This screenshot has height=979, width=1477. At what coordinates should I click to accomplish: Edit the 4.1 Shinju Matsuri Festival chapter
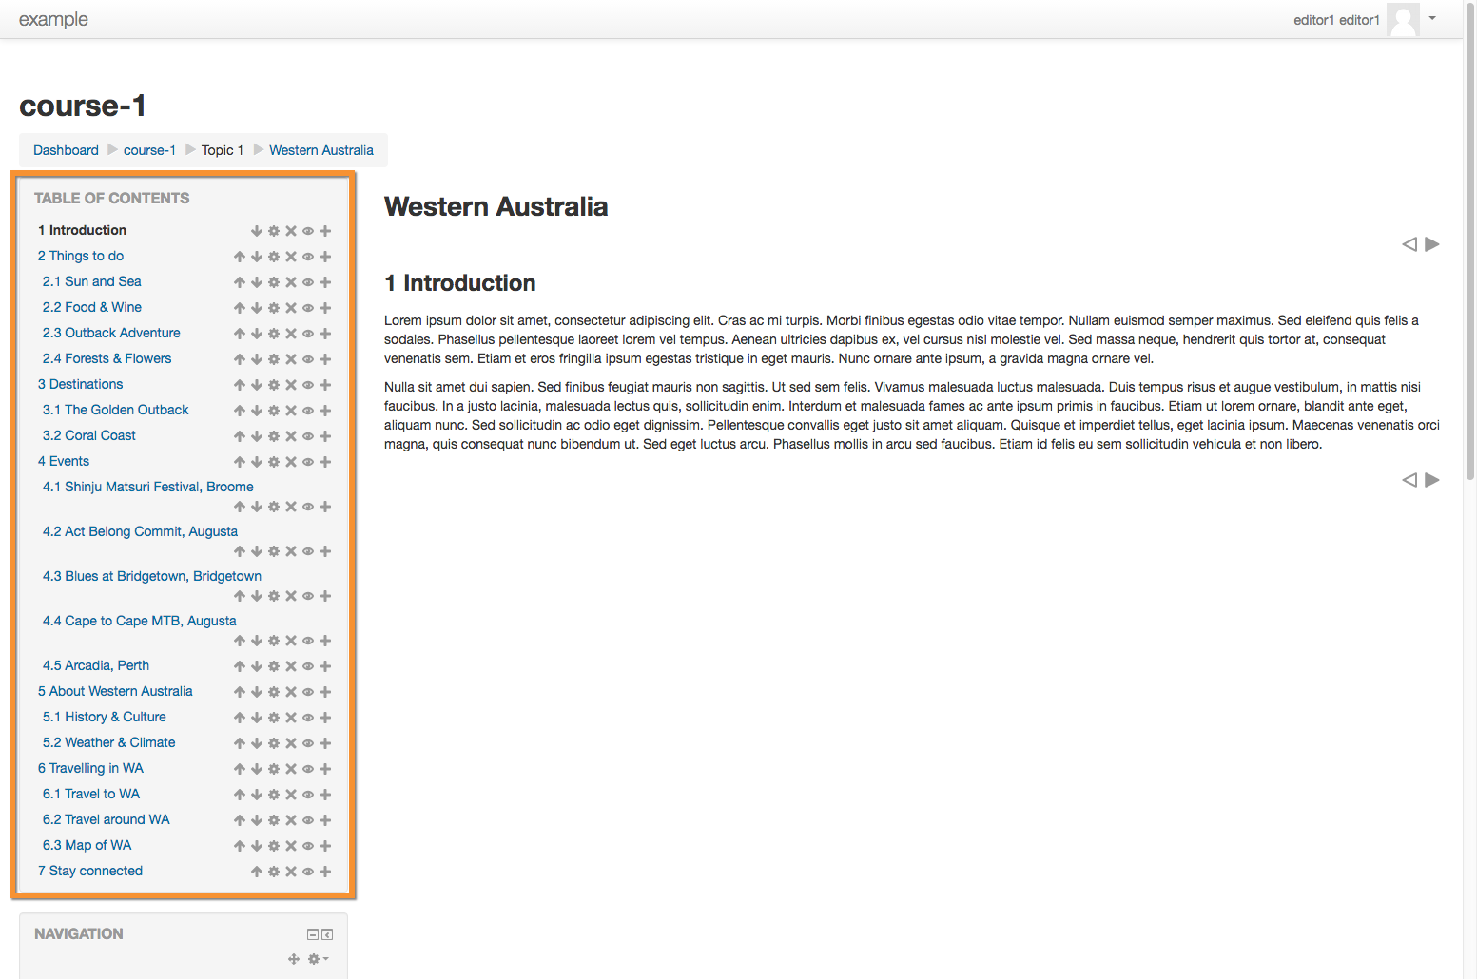point(274,507)
